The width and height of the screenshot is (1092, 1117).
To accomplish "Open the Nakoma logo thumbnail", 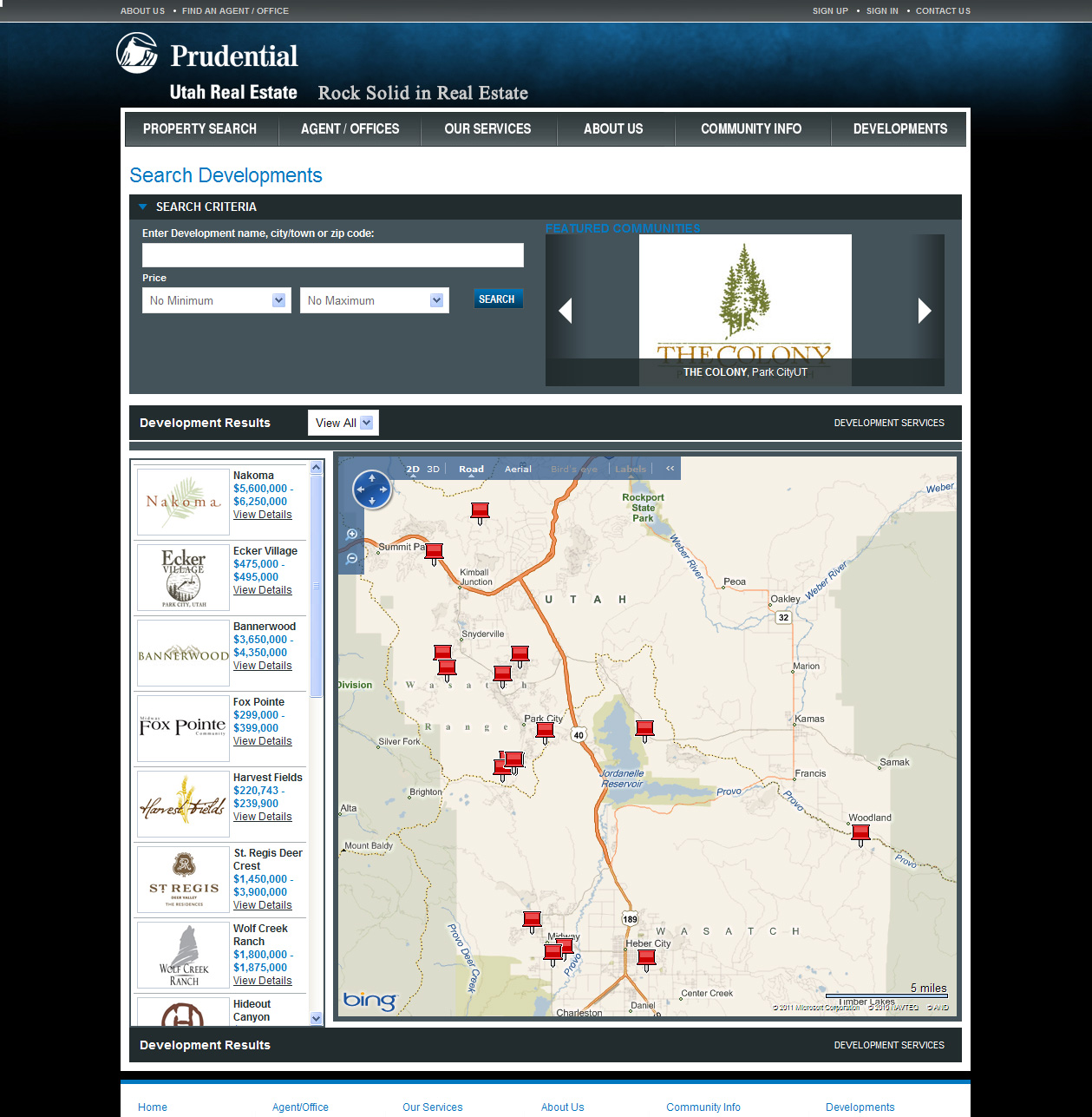I will tap(183, 502).
